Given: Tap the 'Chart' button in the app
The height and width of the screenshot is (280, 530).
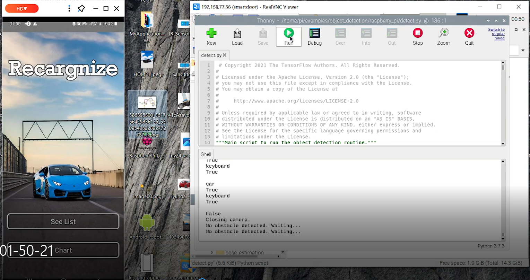Looking at the screenshot, I should (x=63, y=250).
